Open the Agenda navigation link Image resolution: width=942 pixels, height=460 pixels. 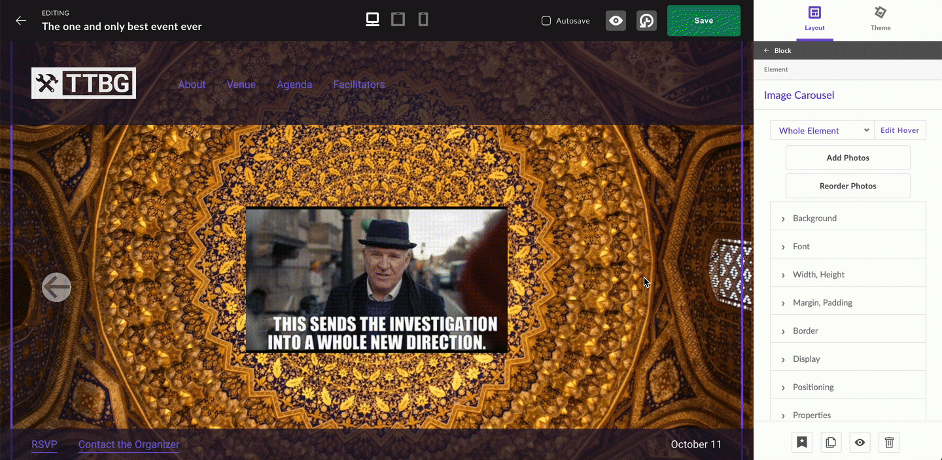[294, 84]
